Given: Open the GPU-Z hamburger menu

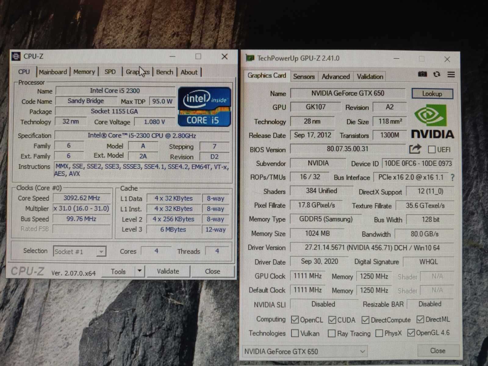Looking at the screenshot, I should [x=451, y=74].
